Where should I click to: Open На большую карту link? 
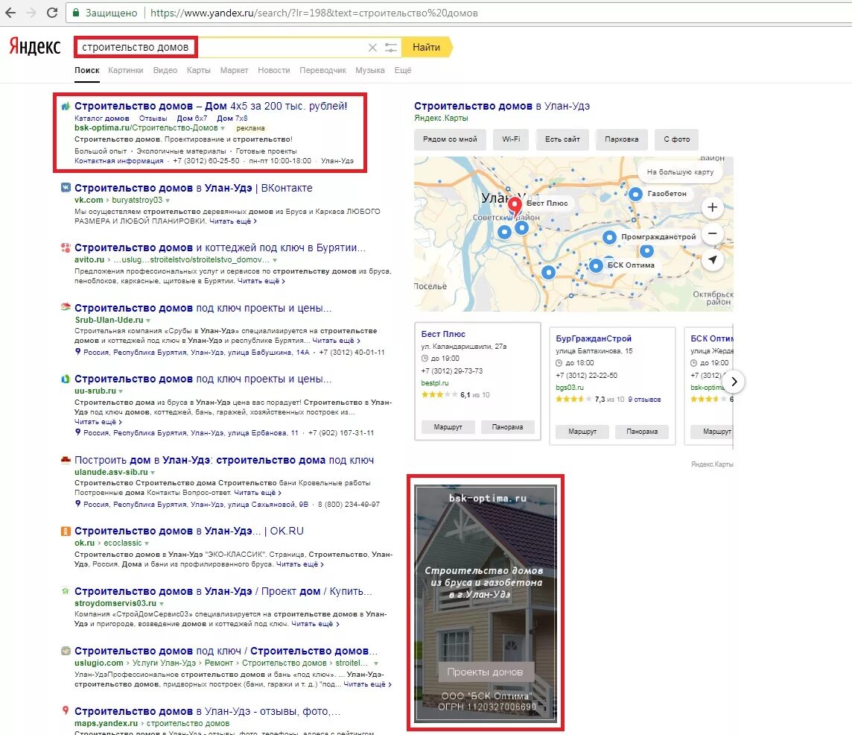coord(680,172)
